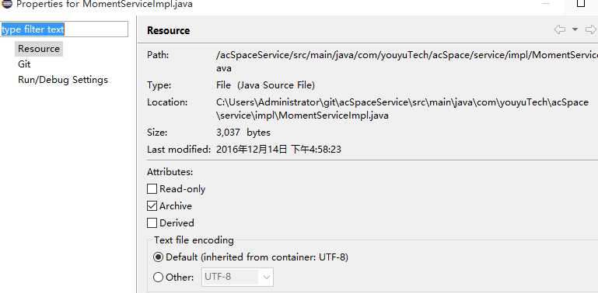Click the file Location path text
This screenshot has width=598, height=293.
click(x=402, y=109)
